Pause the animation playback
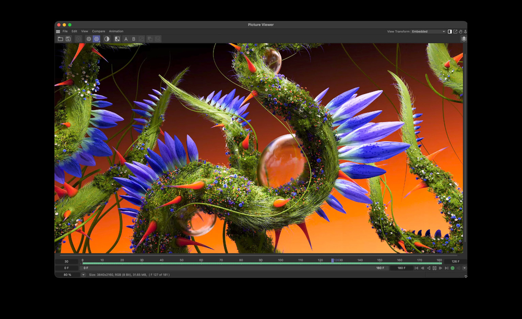 tap(434, 268)
